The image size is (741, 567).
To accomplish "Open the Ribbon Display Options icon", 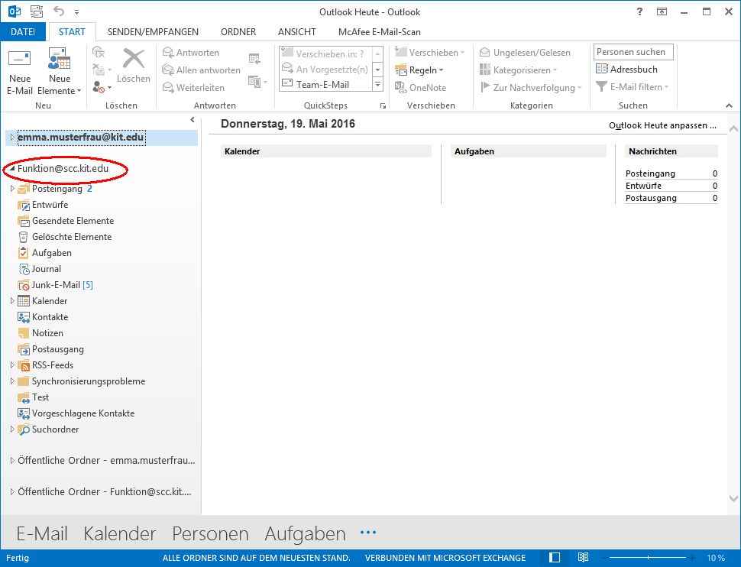I will (x=662, y=11).
